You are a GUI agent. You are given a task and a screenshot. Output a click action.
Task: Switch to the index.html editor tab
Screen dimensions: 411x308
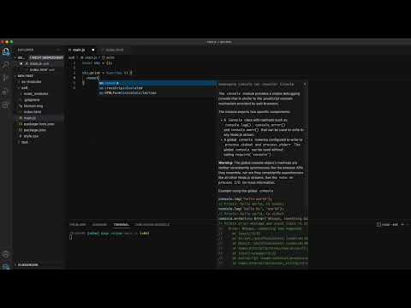(115, 50)
